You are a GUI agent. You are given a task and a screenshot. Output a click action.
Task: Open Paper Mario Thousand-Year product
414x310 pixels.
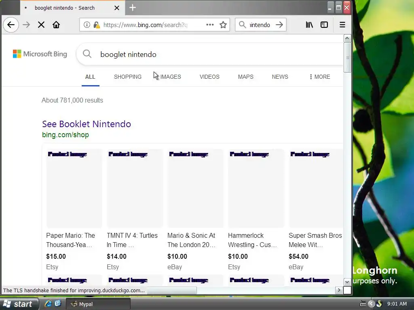coord(70,240)
